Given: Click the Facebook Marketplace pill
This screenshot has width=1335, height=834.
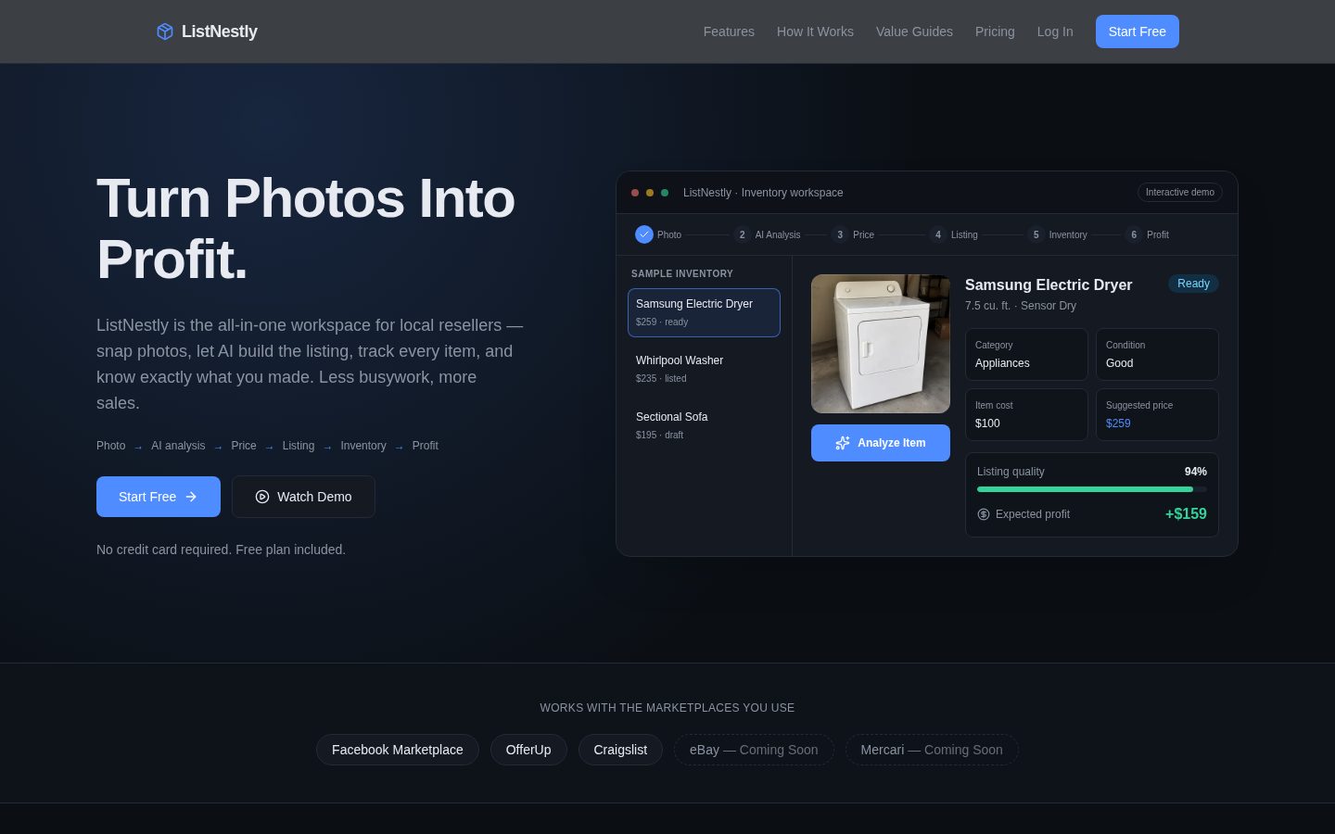Looking at the screenshot, I should pyautogui.click(x=398, y=750).
